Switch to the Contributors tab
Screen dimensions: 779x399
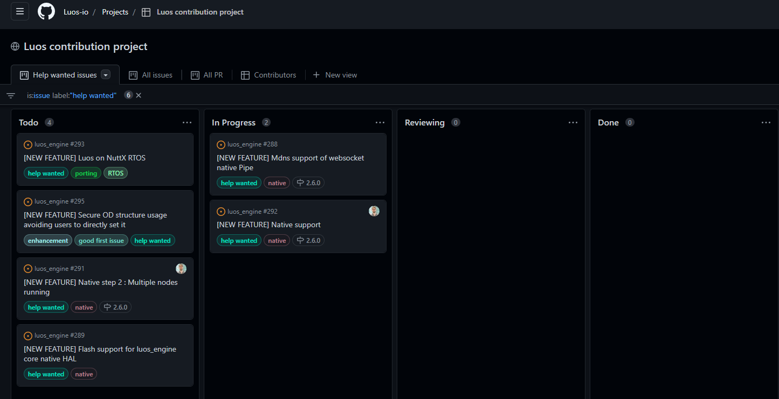[268, 75]
